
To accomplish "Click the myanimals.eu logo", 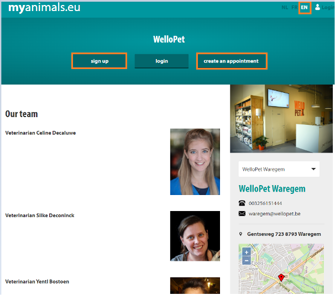I will (44, 8).
